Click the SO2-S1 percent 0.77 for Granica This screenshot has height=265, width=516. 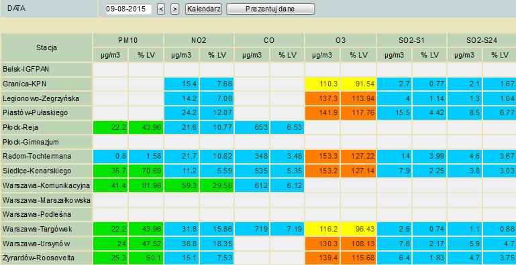(429, 84)
